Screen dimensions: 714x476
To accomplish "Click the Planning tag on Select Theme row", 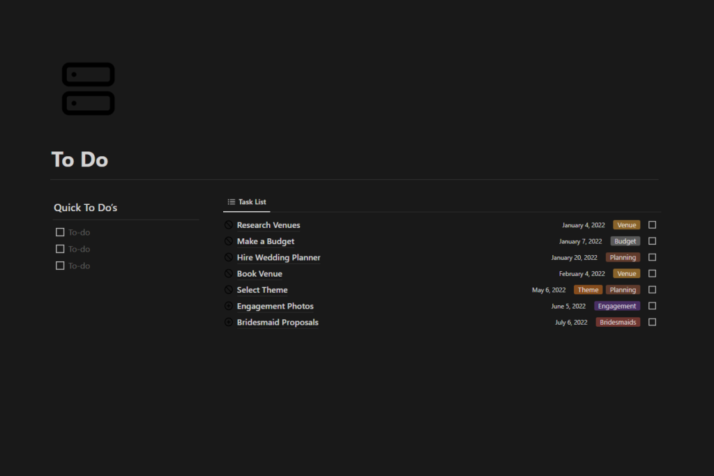I will click(623, 290).
